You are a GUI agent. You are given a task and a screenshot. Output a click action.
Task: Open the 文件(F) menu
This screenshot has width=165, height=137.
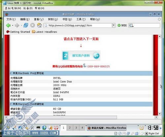11,19
